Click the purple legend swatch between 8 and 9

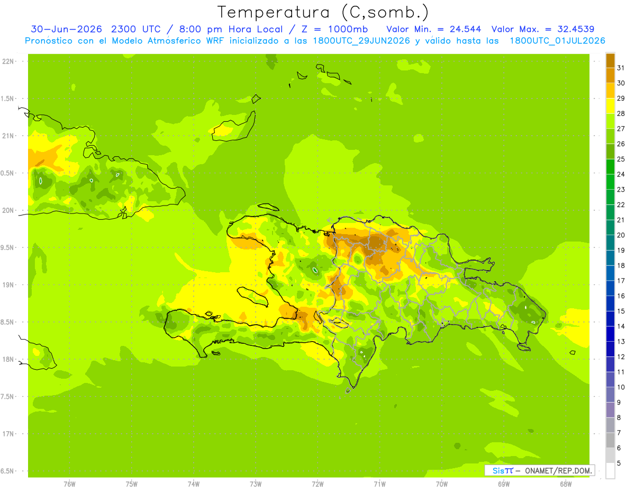[610, 410]
